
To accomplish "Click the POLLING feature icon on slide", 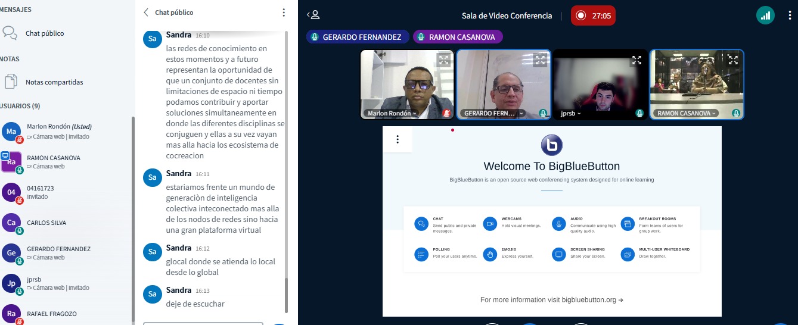I will [x=421, y=254].
